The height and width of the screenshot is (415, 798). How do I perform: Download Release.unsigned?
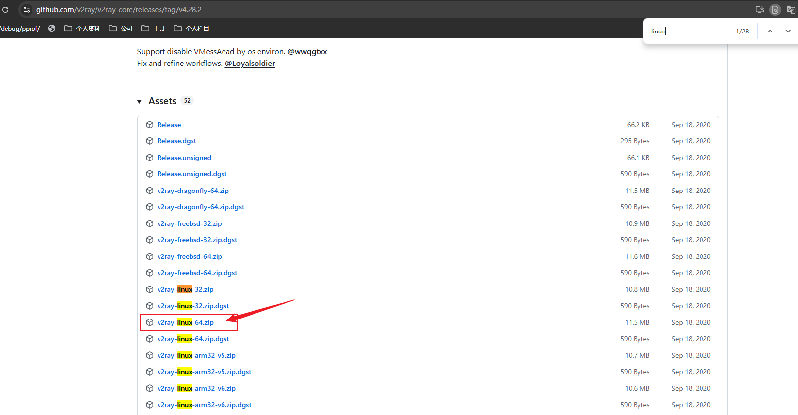184,158
